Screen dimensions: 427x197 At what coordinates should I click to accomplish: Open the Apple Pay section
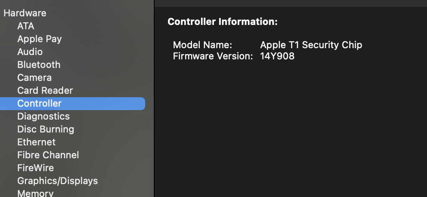click(x=40, y=39)
